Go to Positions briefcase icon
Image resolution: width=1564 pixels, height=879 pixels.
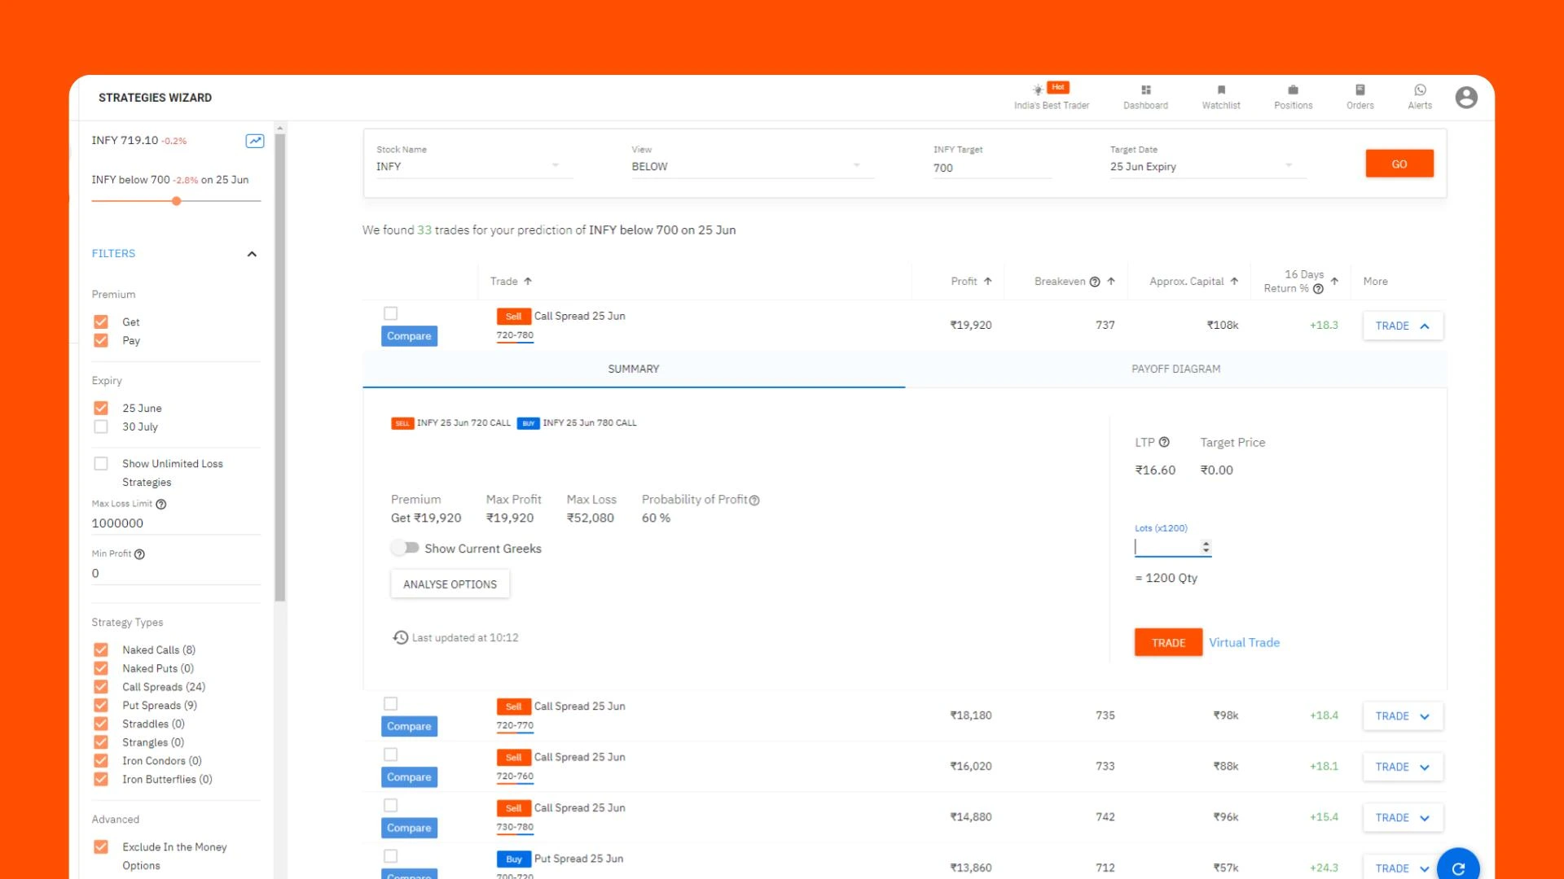pyautogui.click(x=1293, y=90)
